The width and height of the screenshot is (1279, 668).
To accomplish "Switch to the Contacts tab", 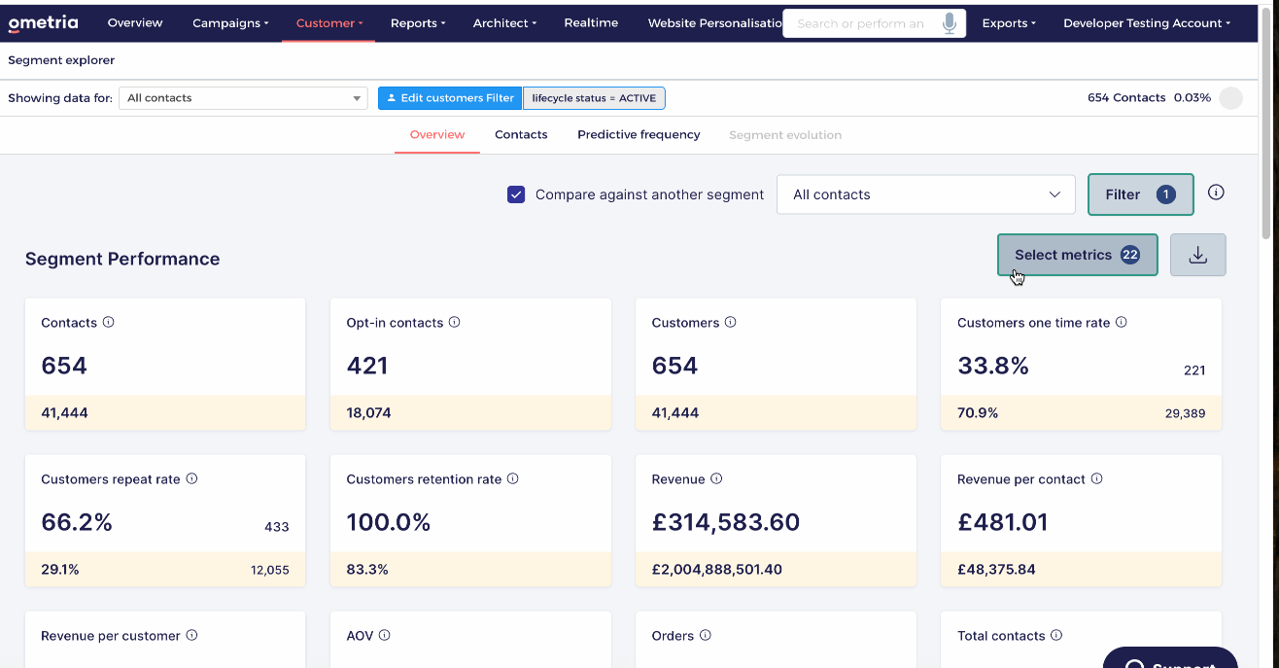I will 521,135.
